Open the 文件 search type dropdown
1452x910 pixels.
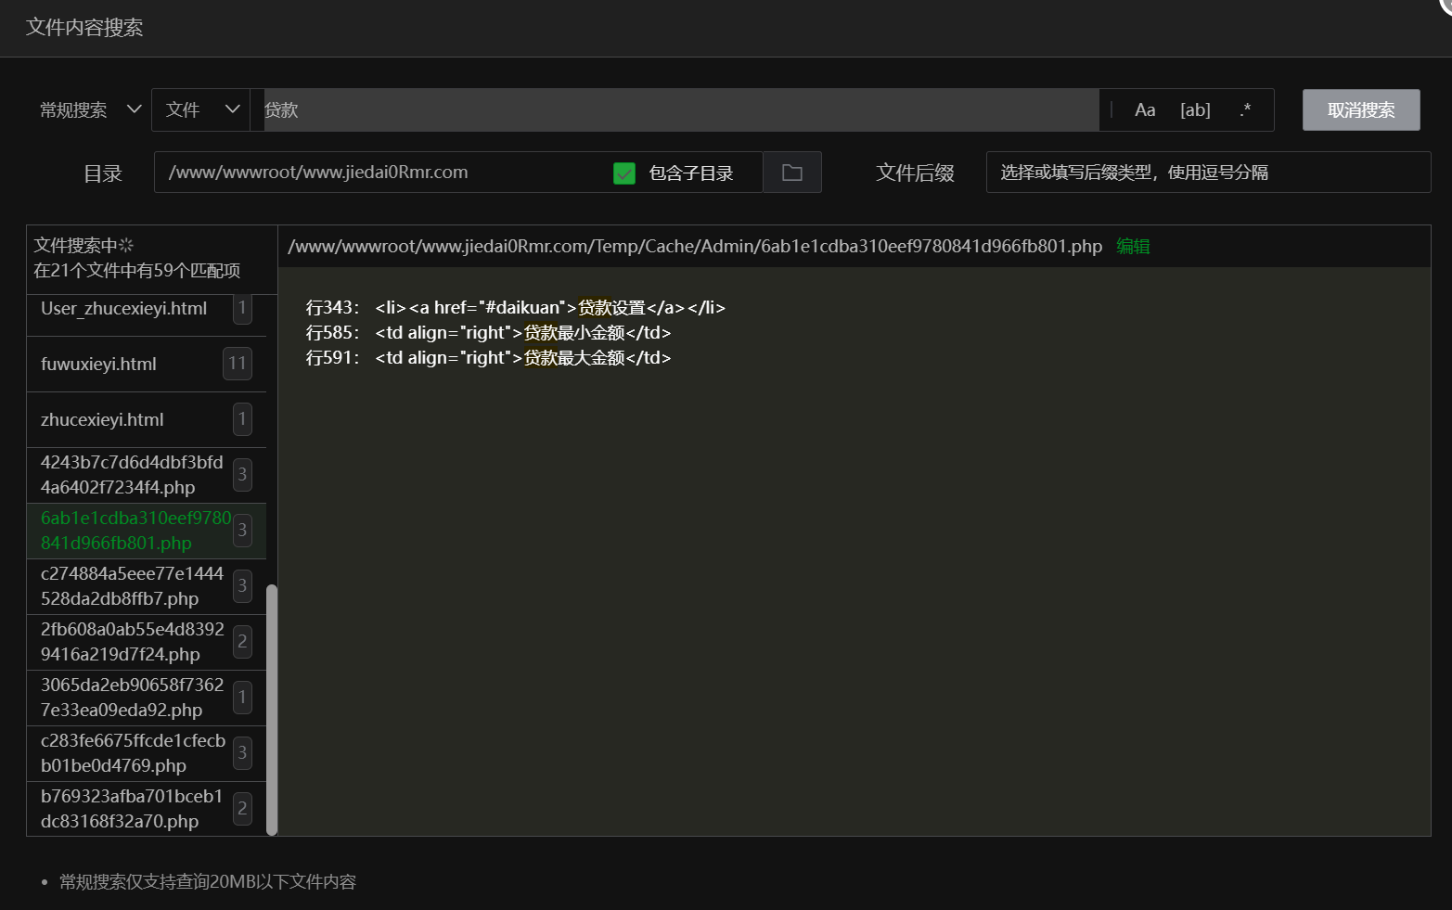pos(201,110)
